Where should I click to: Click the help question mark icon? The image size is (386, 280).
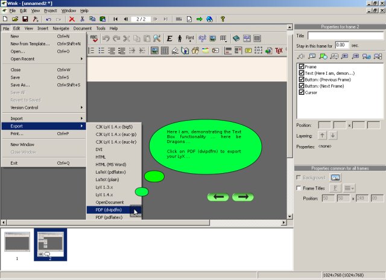[x=223, y=19]
